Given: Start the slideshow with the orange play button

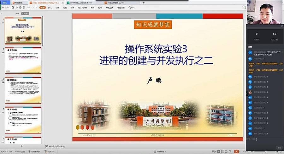Looking at the screenshot, I should coord(236,151).
